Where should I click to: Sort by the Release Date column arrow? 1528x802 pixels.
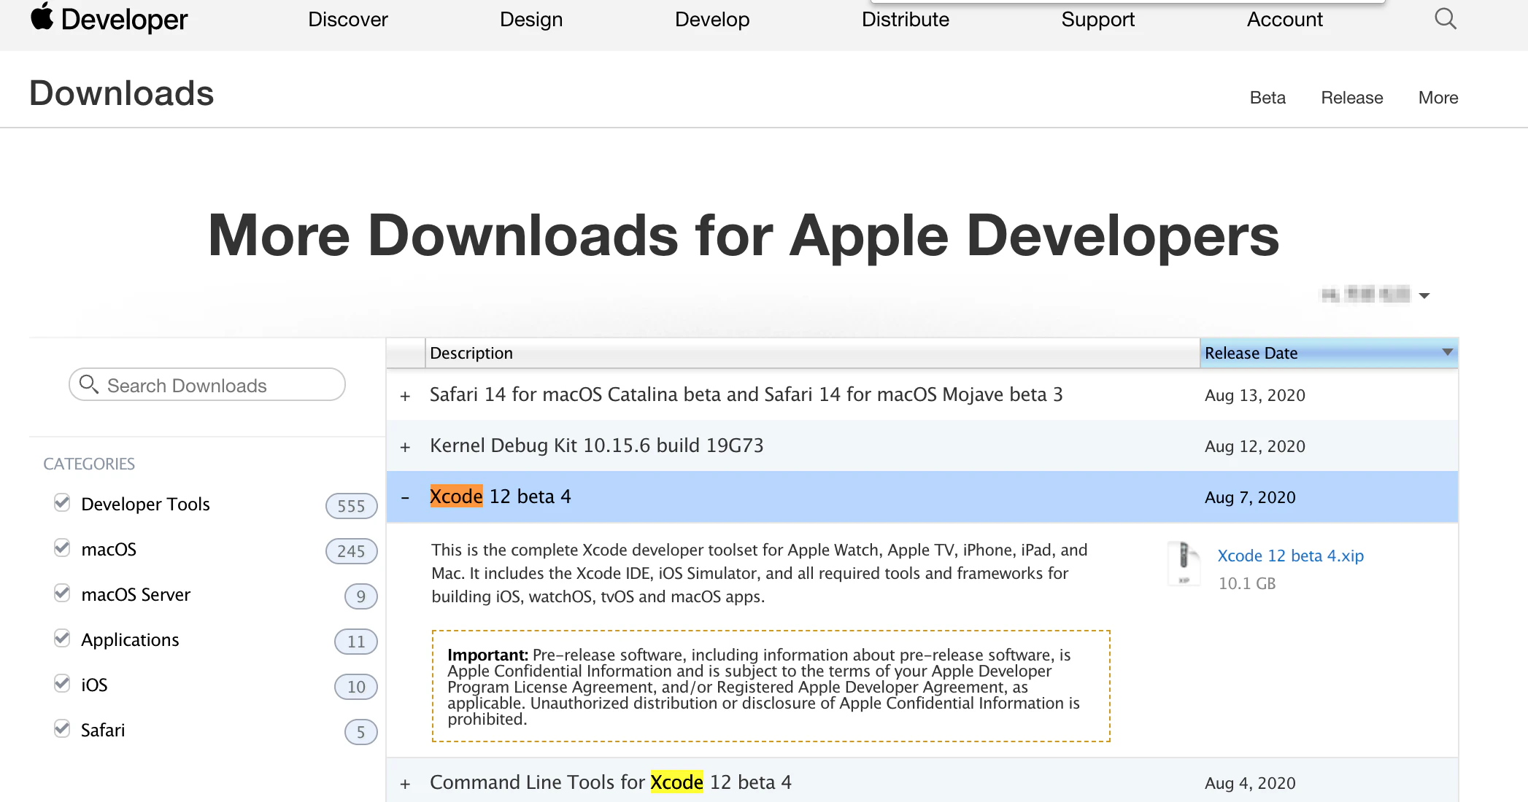click(x=1448, y=352)
